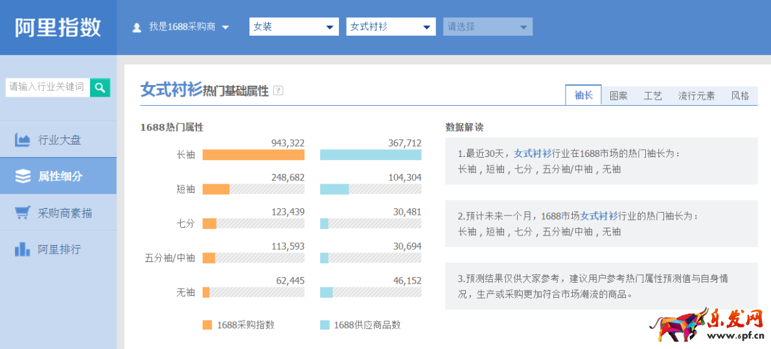
Task: Switch to the 图案 tab
Action: (619, 95)
